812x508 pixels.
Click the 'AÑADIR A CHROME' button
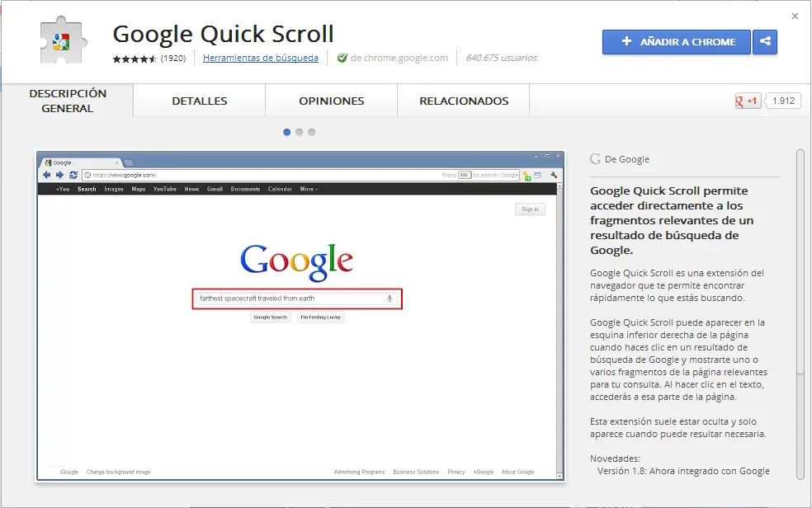click(x=677, y=42)
